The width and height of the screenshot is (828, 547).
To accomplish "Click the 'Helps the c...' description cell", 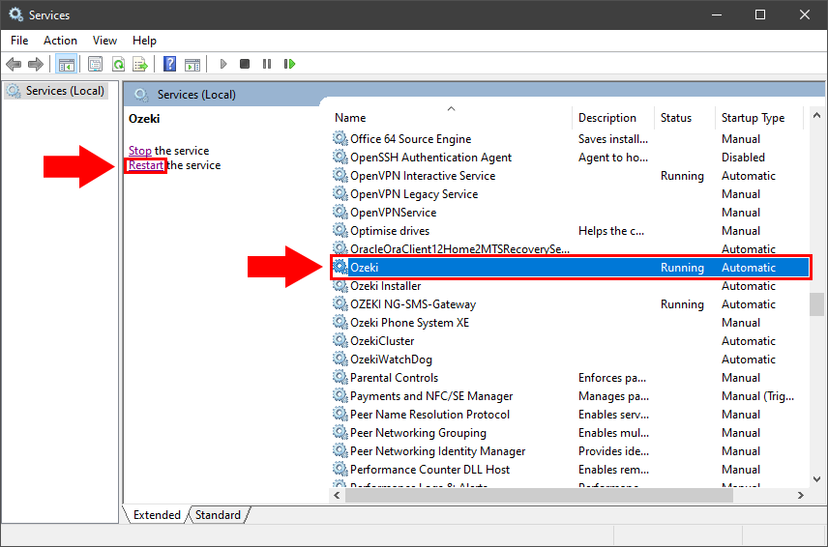I will [611, 231].
